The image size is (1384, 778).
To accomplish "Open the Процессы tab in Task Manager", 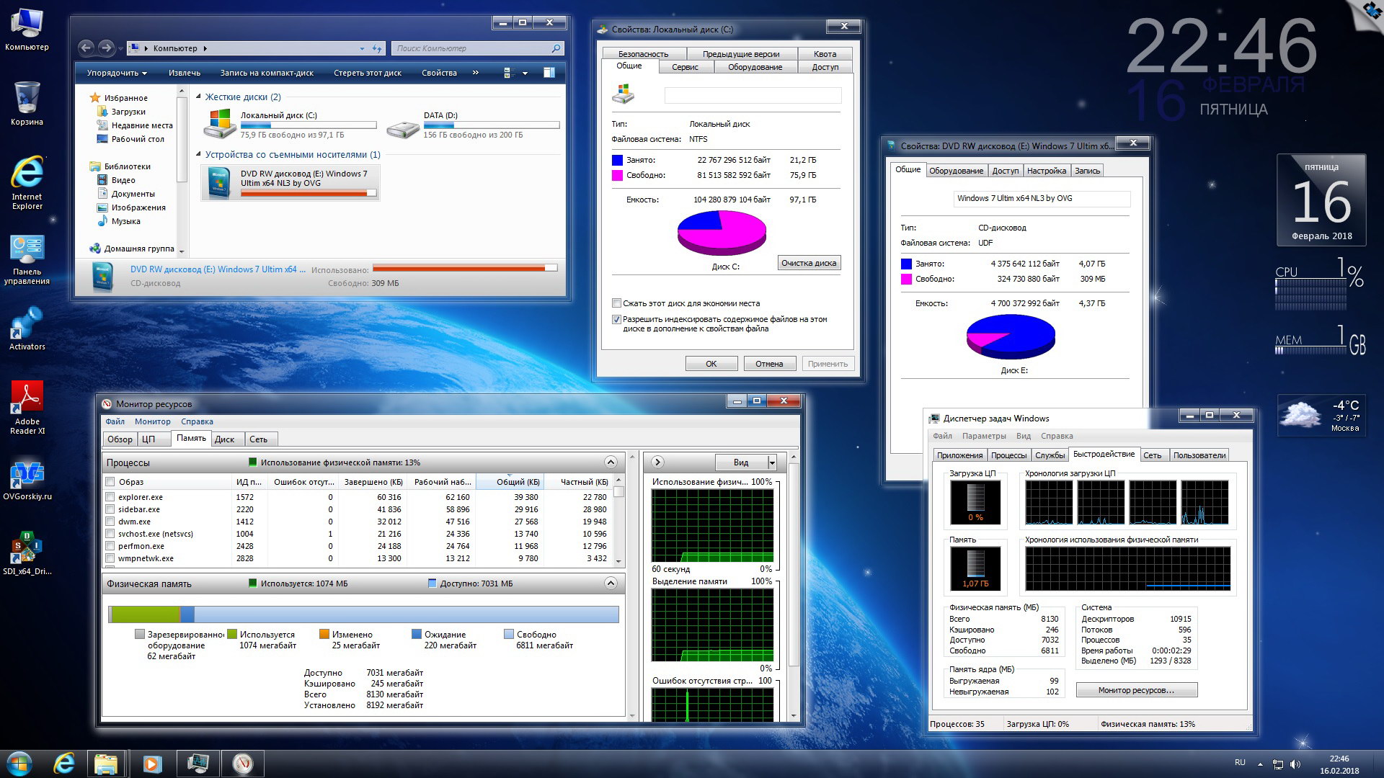I will pos(1008,455).
